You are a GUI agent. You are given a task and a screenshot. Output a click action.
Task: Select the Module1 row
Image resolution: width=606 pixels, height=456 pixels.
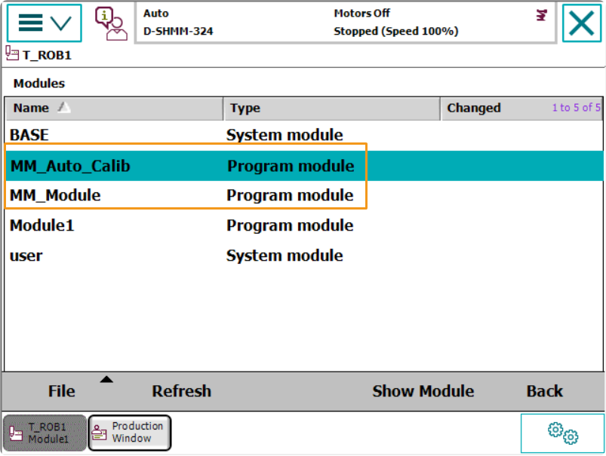point(304,225)
